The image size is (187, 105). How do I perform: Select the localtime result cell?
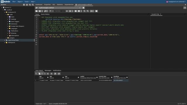(121, 80)
